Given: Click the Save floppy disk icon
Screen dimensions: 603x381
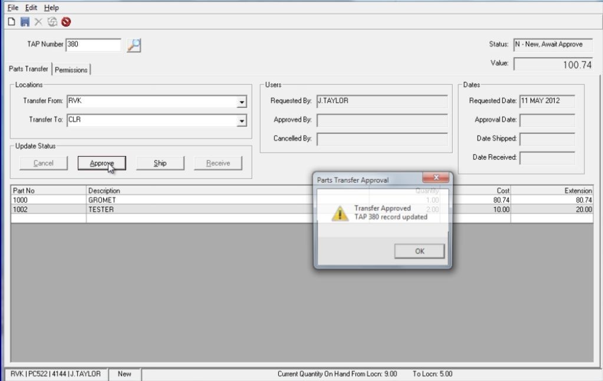Looking at the screenshot, I should 25,22.
